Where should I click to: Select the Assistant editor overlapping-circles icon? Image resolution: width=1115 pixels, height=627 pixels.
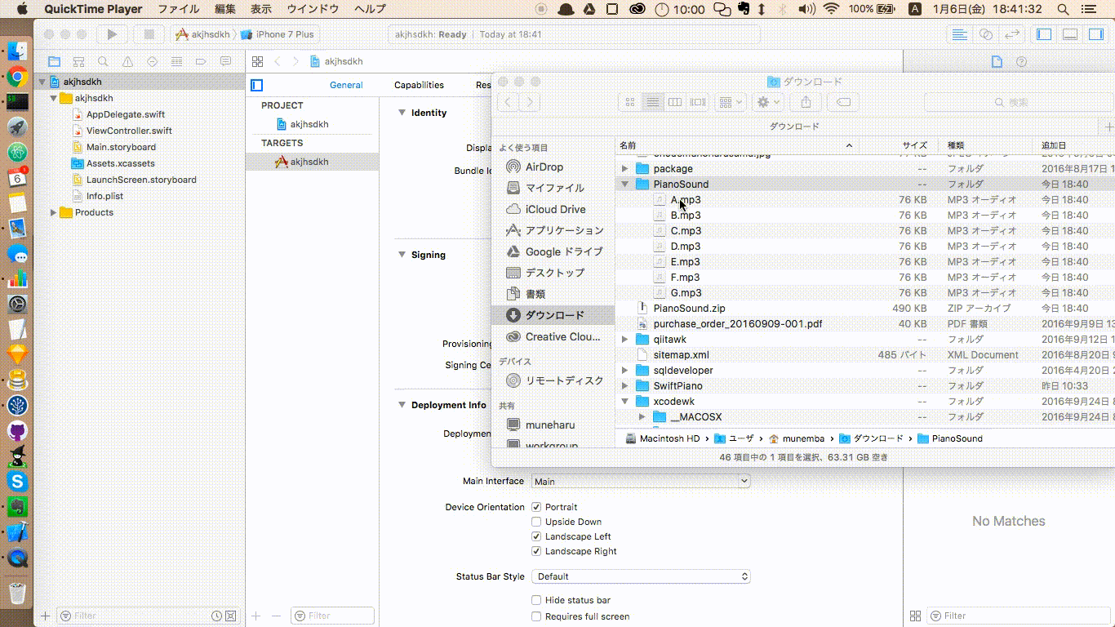coord(986,34)
